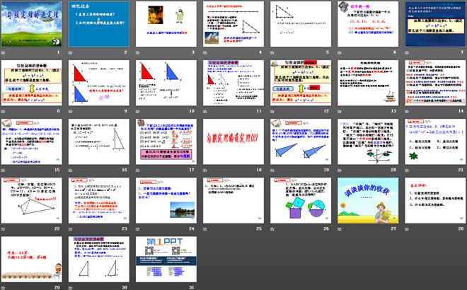The image size is (467, 290).
Task: Open slide 7 with dark blue background
Action: [x=433, y=25]
